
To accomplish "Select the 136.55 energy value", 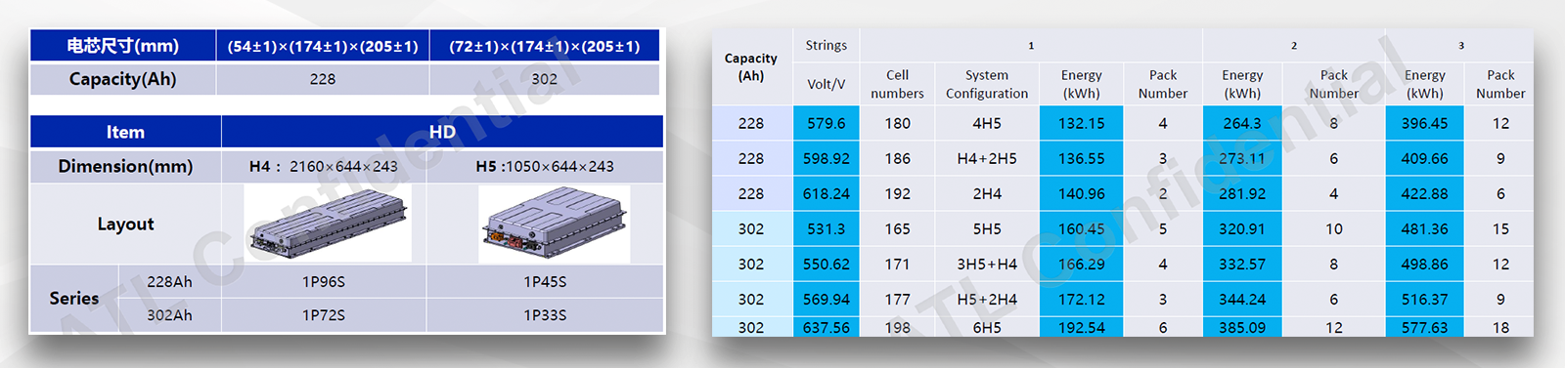I will click(1081, 158).
